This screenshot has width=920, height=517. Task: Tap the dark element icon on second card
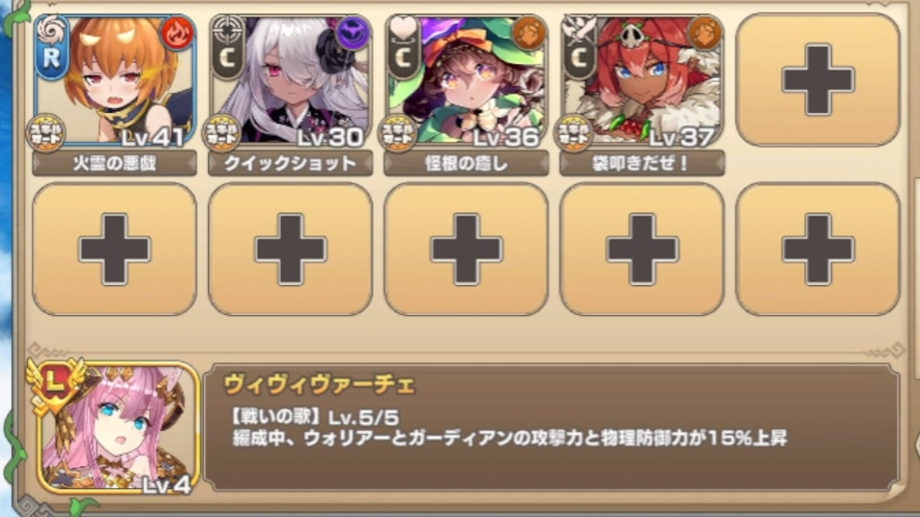click(x=354, y=34)
